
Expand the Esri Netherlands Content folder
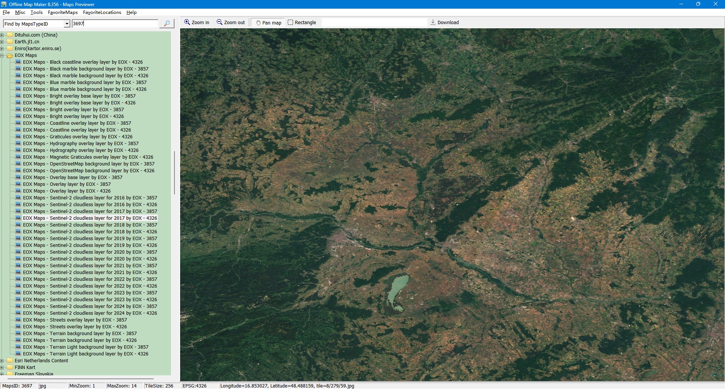pos(2,361)
